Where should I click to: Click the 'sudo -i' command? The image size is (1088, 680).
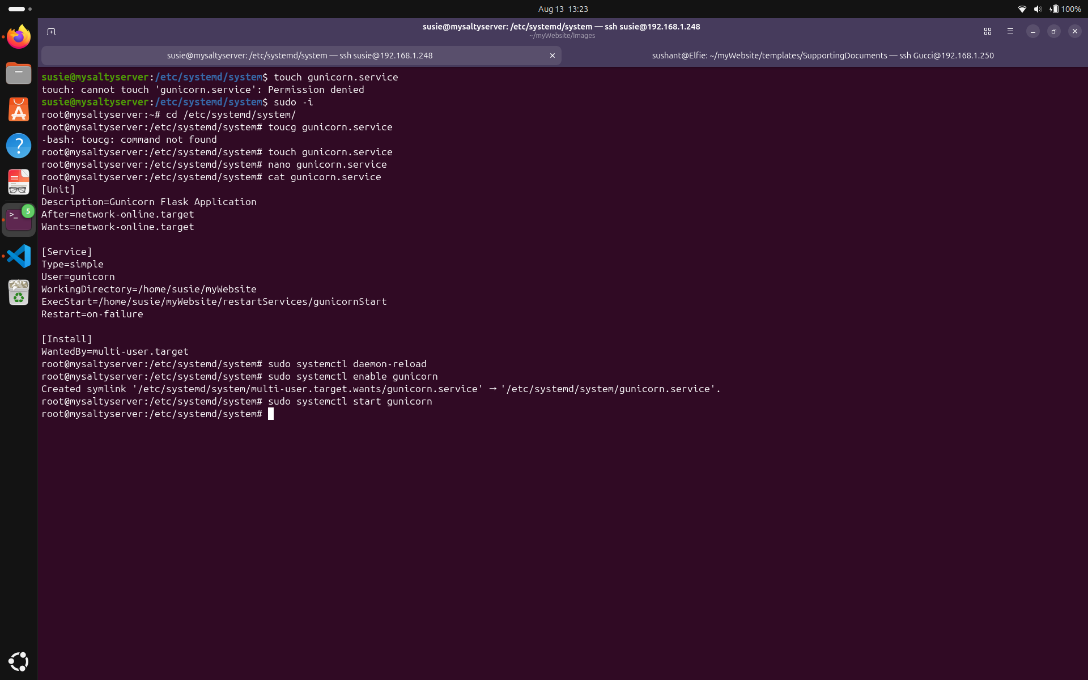coord(294,102)
